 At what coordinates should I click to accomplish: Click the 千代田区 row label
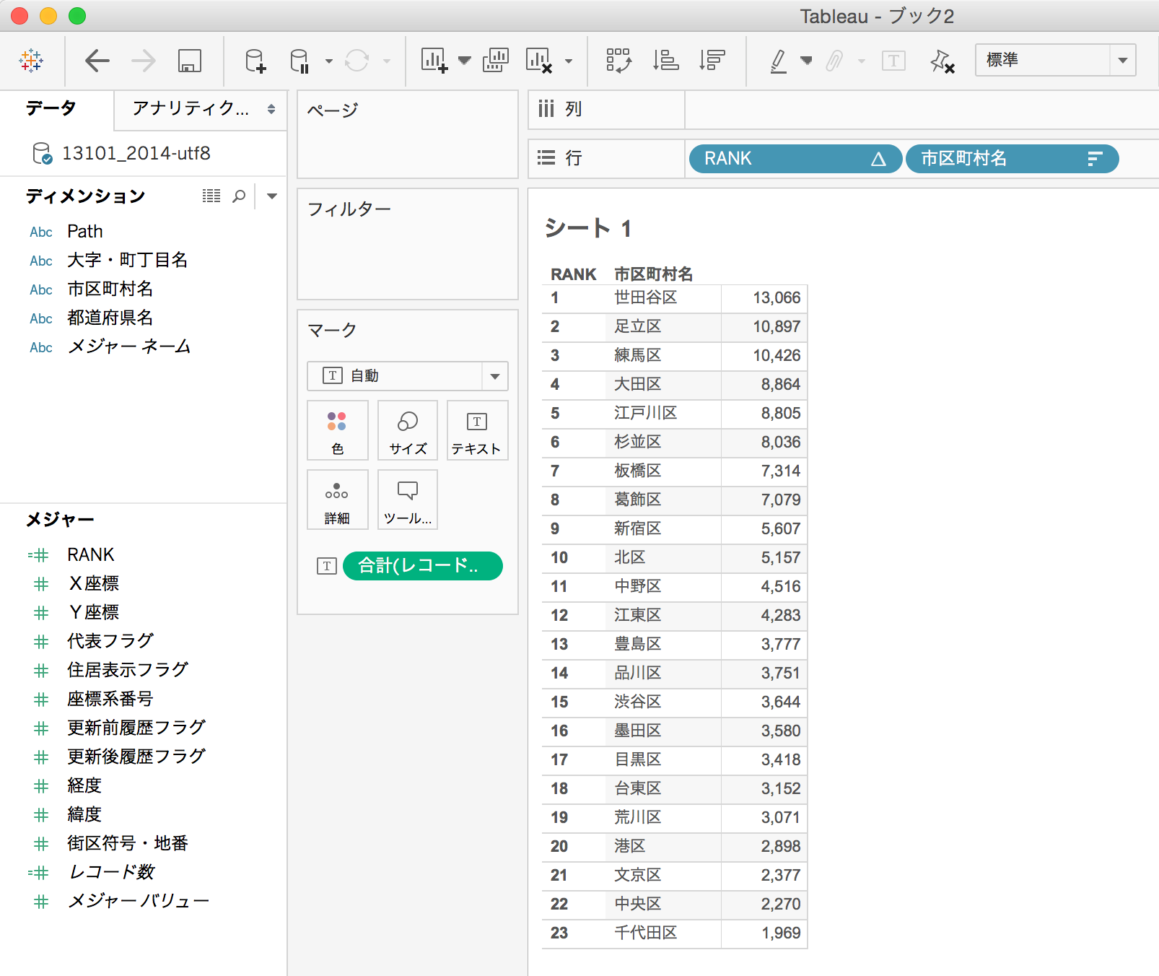646,933
